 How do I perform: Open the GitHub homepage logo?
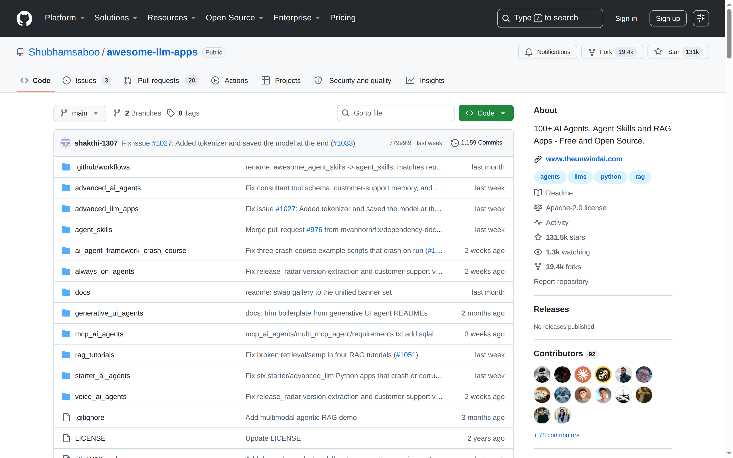coord(24,18)
